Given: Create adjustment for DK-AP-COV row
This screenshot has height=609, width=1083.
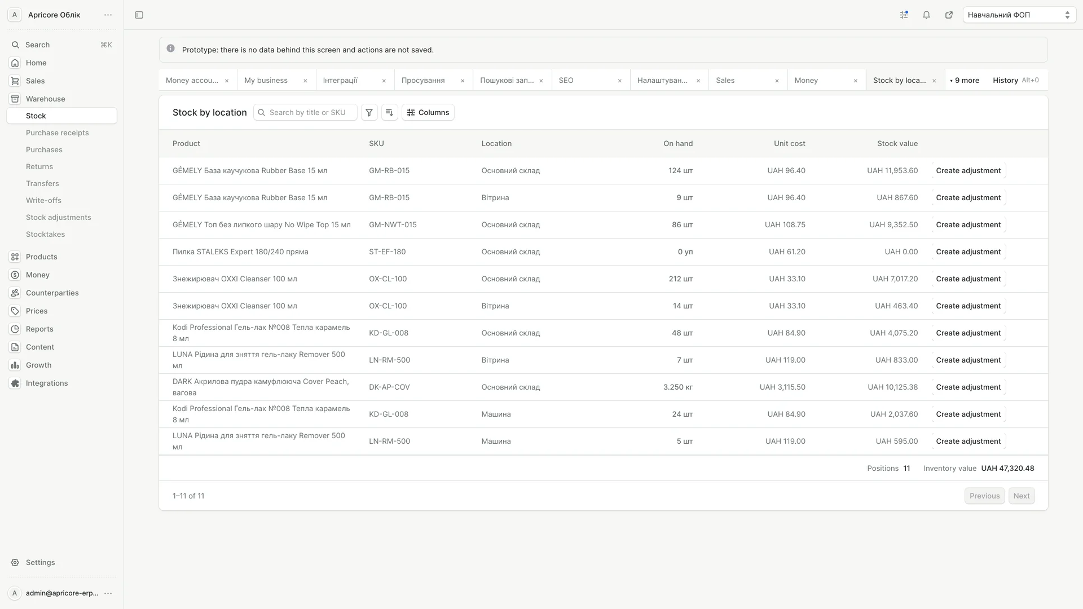Looking at the screenshot, I should click(968, 387).
